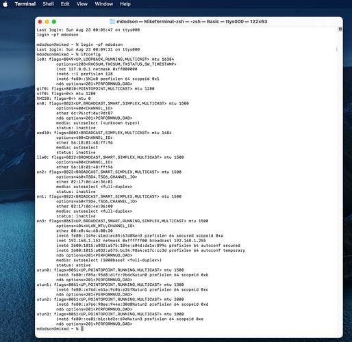Click the en3: flags interface line
This screenshot has height=342, width=352.
point(123,221)
